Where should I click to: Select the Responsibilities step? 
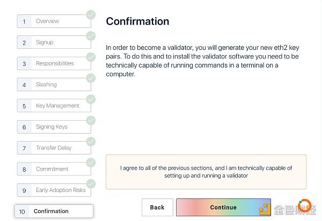54,63
